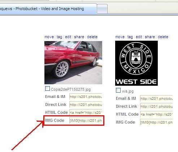Click tag link above the West Side logo

pos(130,37)
